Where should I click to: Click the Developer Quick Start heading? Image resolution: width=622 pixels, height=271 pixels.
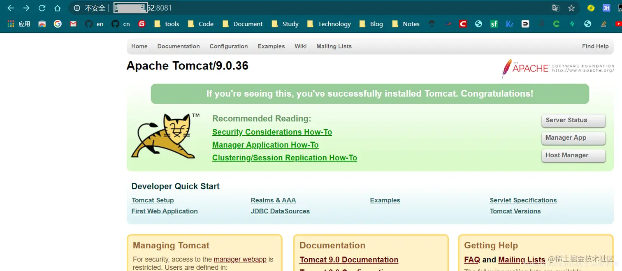[175, 186]
